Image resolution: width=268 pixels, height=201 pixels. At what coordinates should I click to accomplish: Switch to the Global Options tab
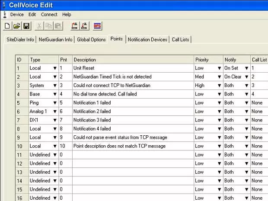point(91,40)
